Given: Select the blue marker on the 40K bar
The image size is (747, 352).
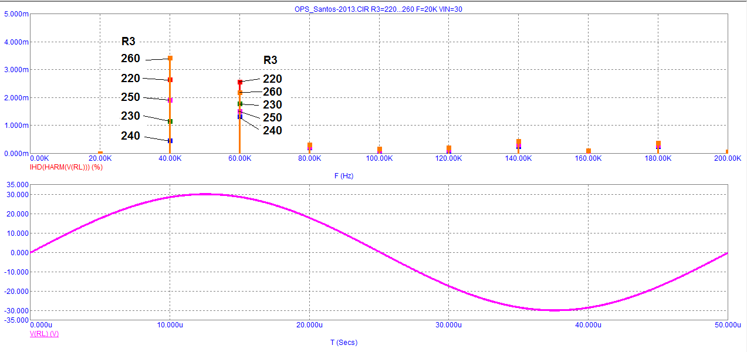Looking at the screenshot, I should (x=170, y=141).
